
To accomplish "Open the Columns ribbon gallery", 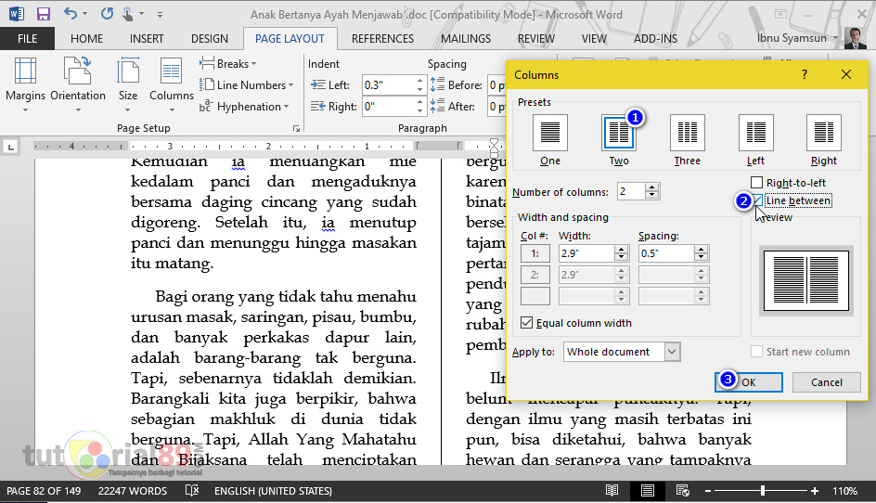I will click(x=171, y=85).
